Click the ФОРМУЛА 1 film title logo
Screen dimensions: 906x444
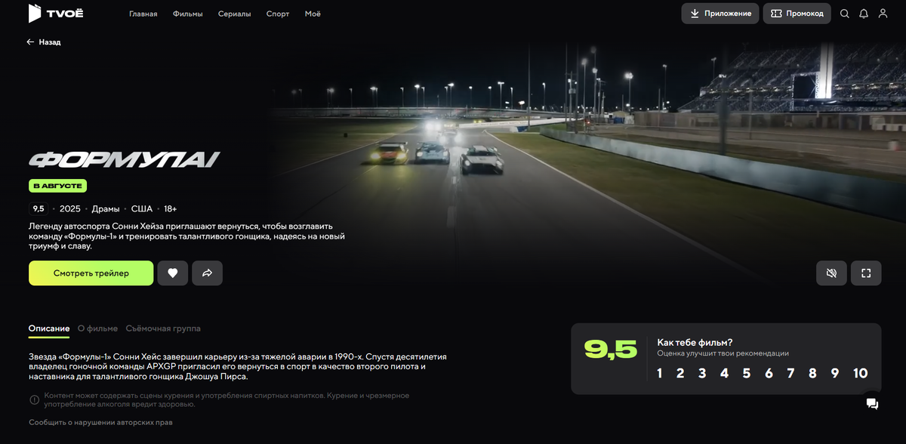click(x=125, y=159)
